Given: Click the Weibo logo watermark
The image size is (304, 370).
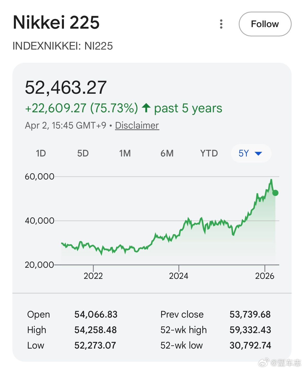Looking at the screenshot, I should (x=264, y=362).
